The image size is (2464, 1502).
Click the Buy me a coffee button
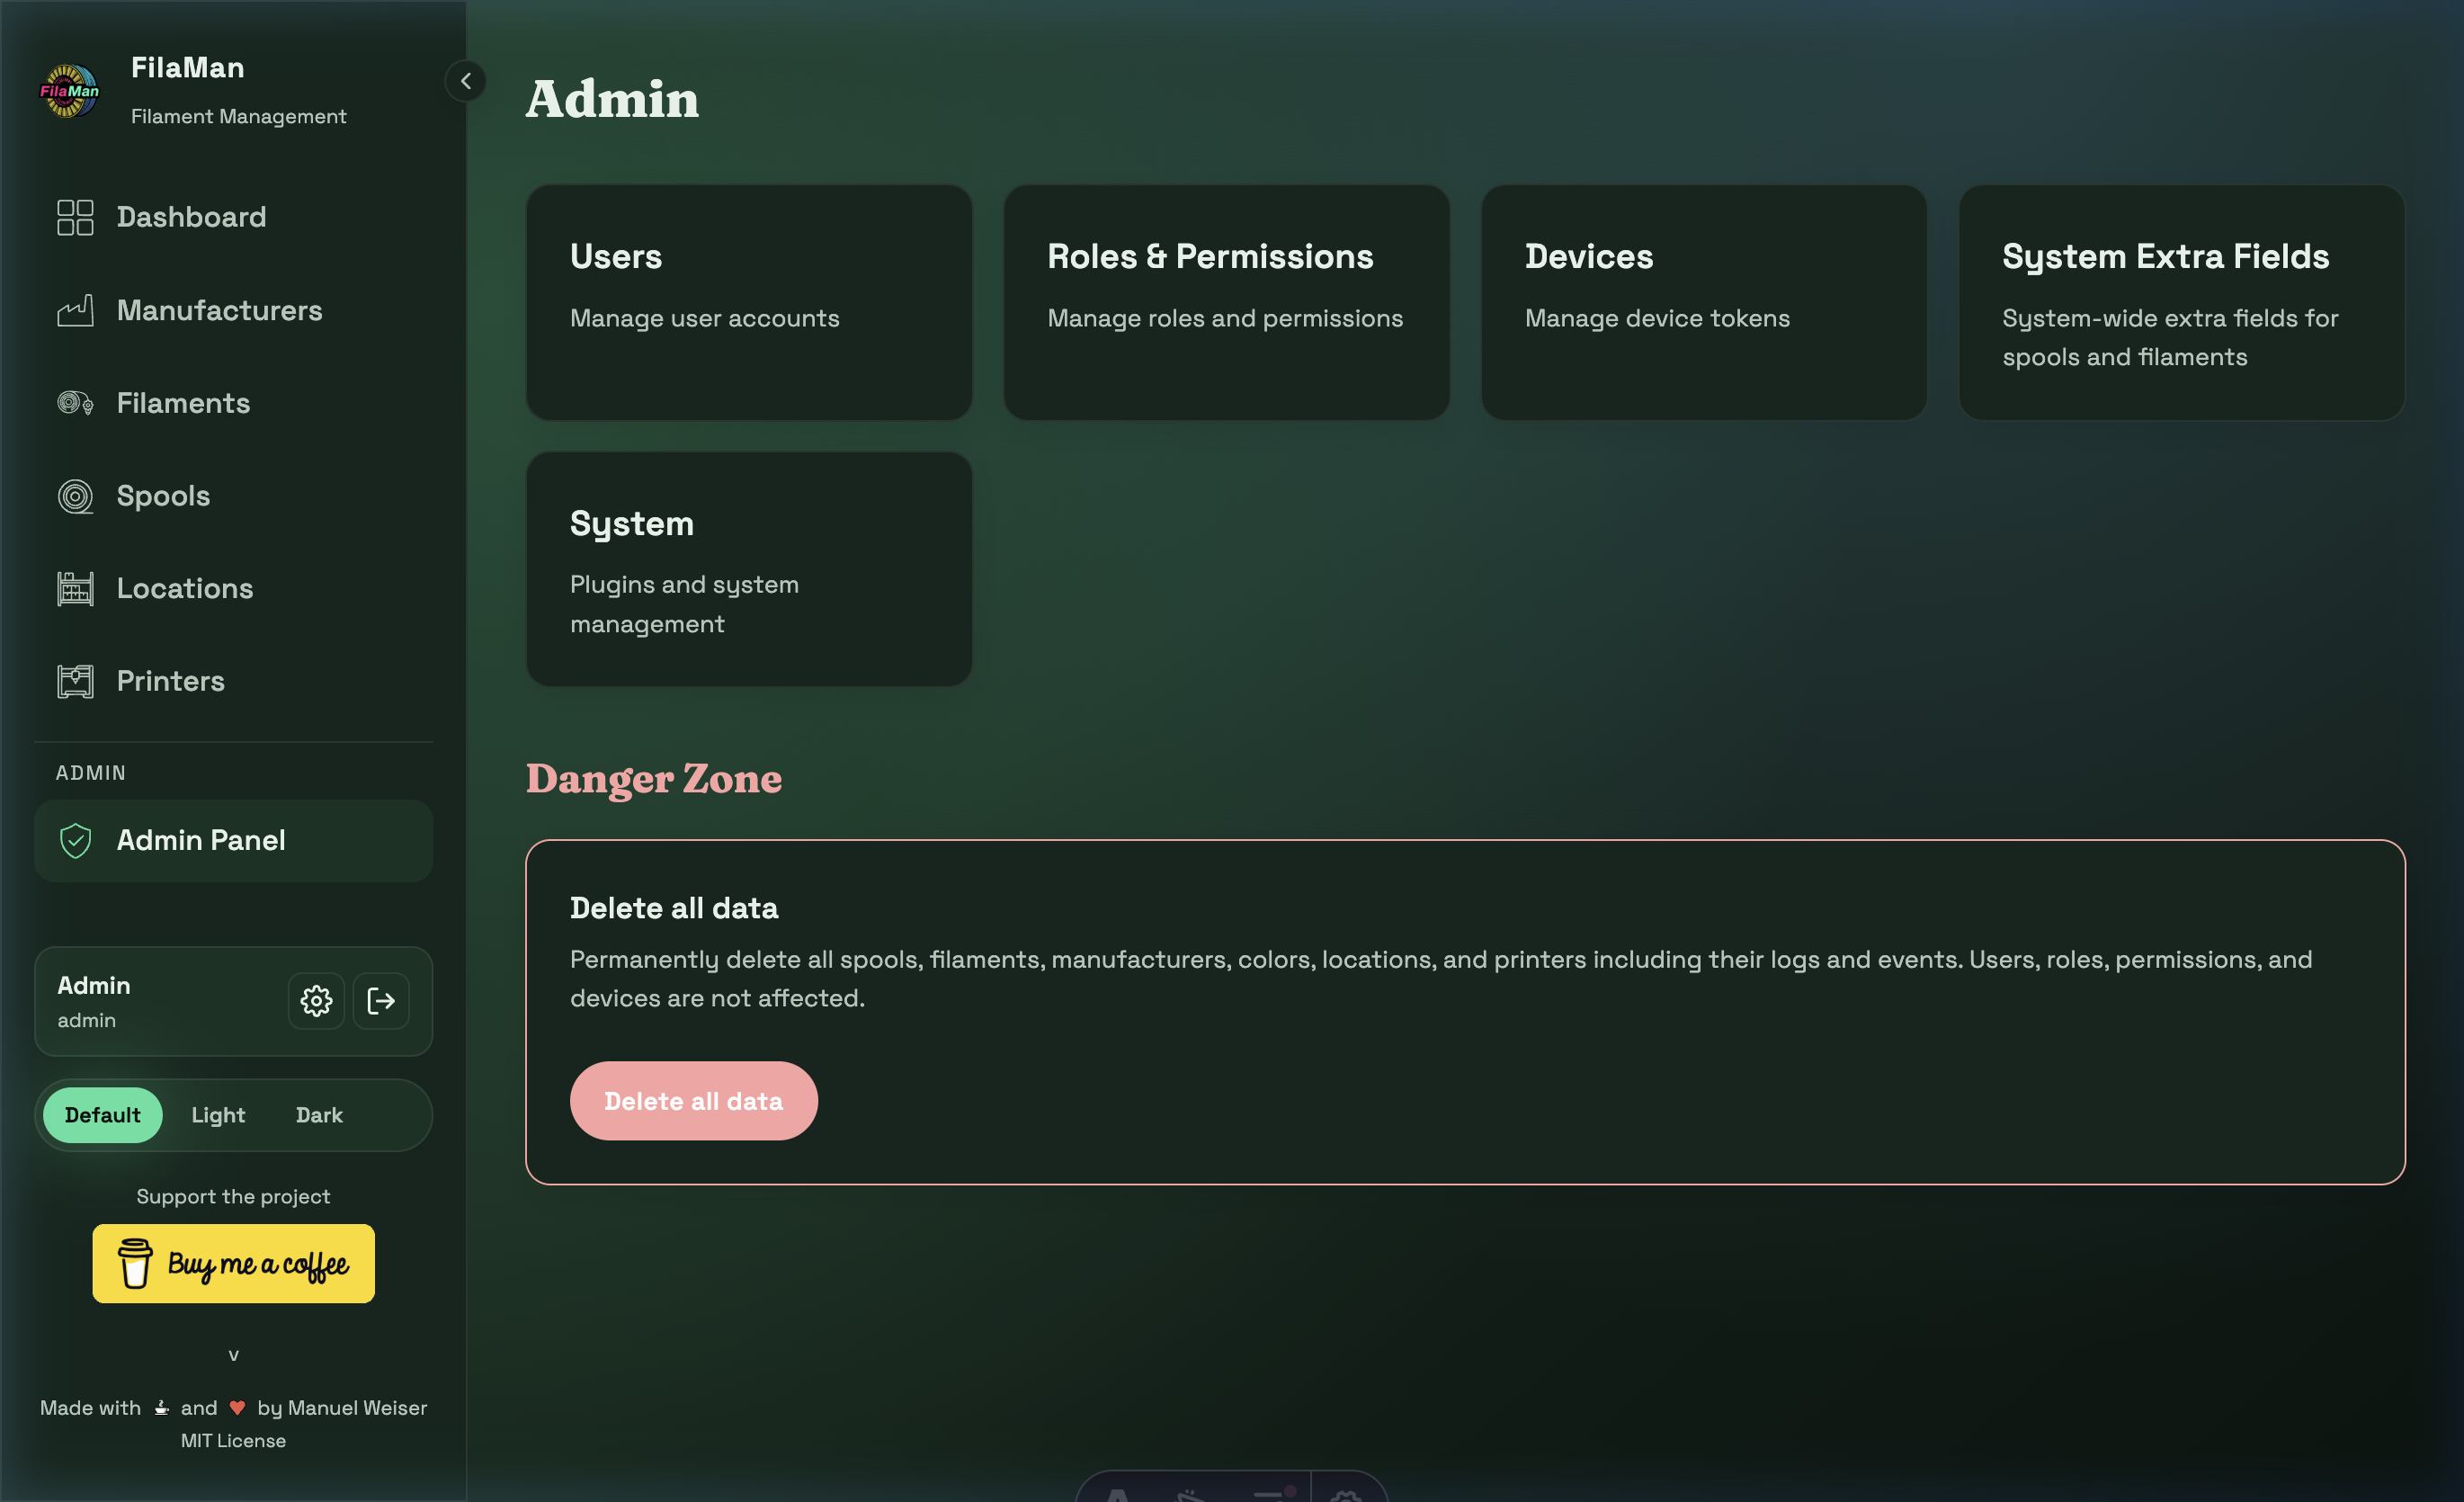point(233,1263)
